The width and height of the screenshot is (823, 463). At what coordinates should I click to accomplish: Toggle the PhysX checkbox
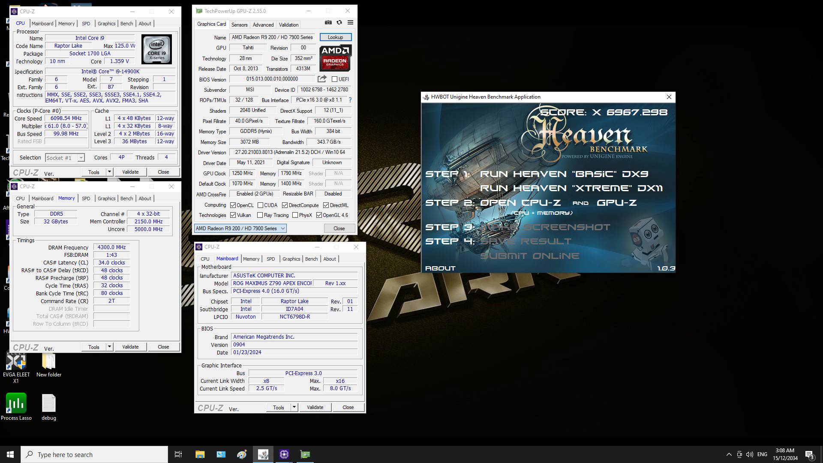coord(295,215)
